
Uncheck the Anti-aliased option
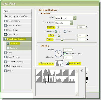[67, 63]
